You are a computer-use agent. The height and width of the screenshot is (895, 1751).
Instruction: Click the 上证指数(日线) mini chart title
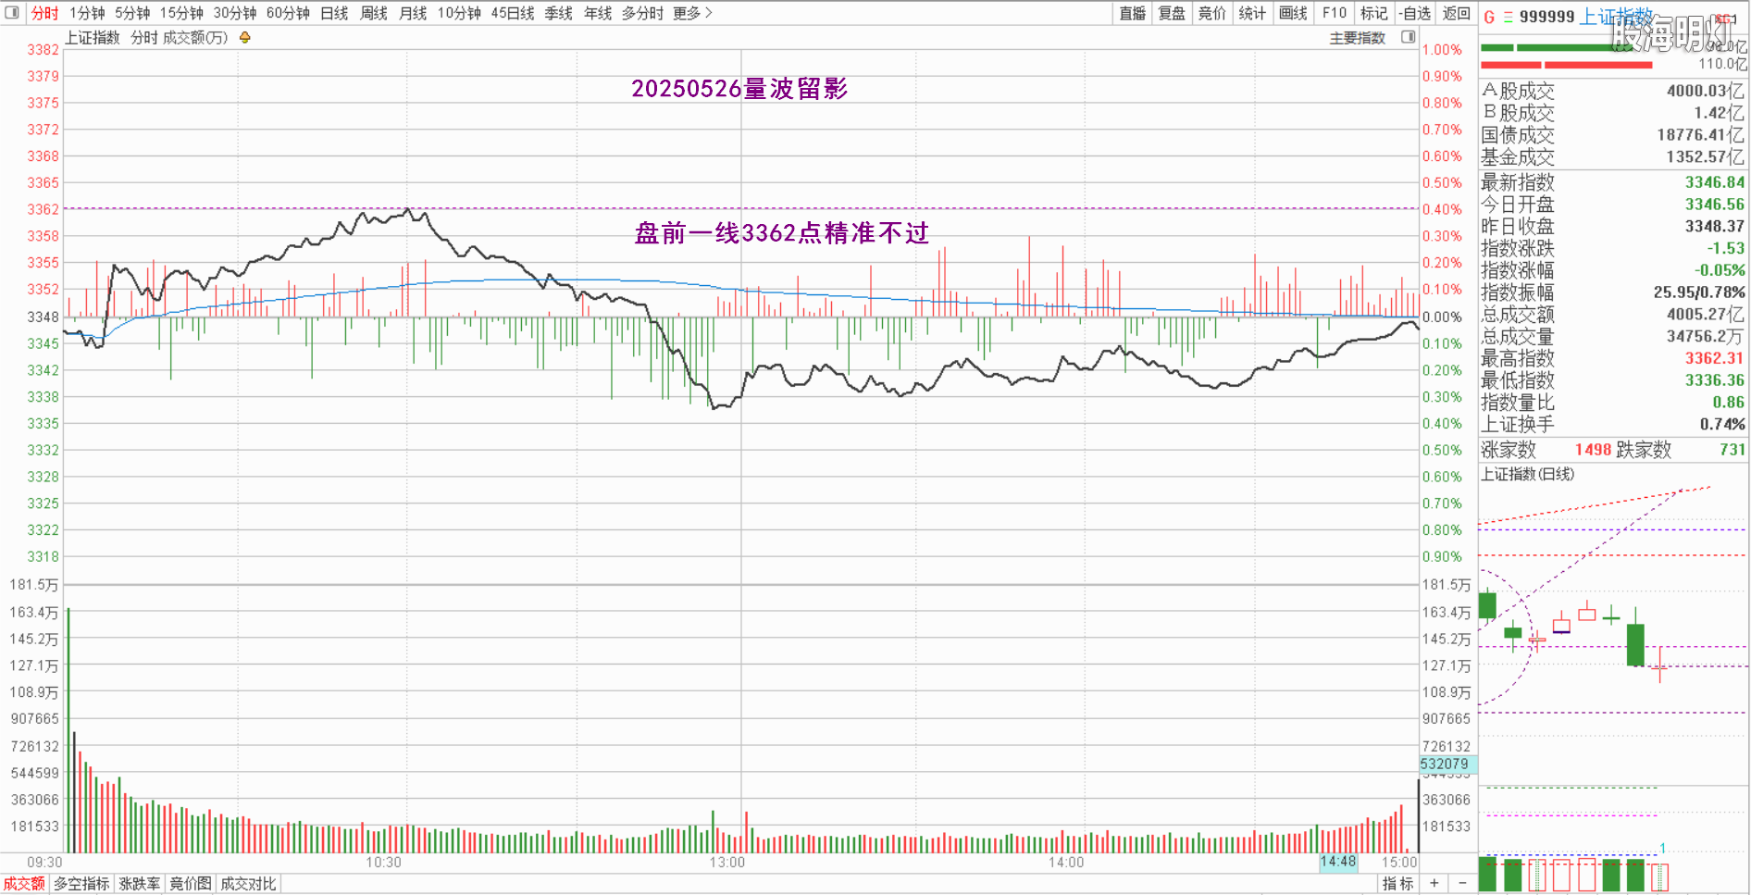point(1528,474)
